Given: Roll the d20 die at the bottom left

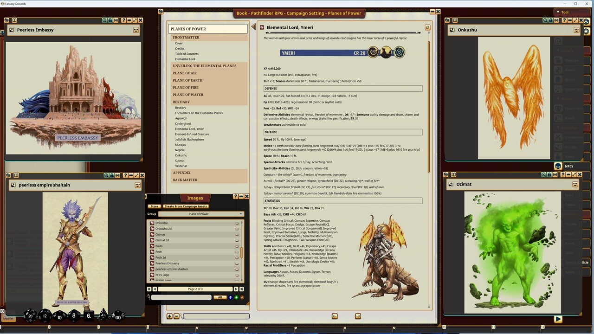Looking at the screenshot, I should click(30, 316).
